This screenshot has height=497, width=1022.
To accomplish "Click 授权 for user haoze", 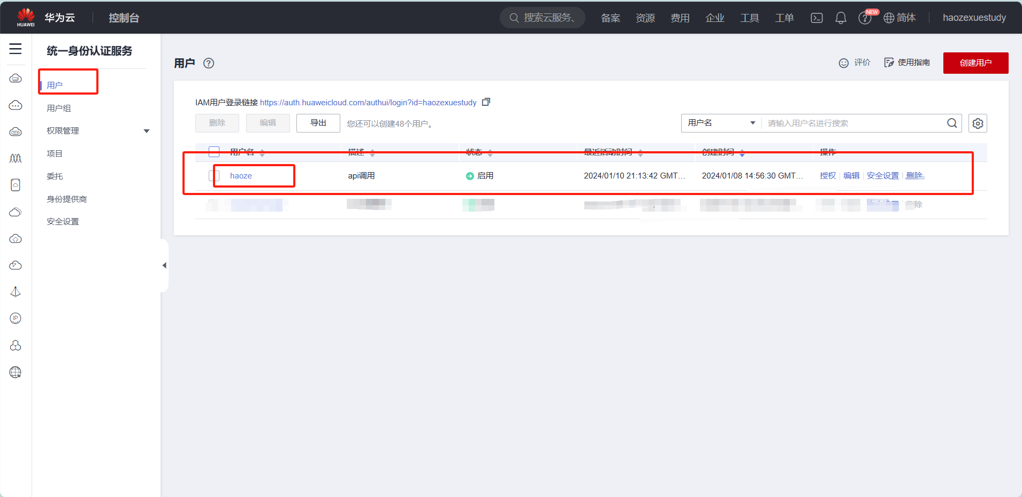I will 828,176.
